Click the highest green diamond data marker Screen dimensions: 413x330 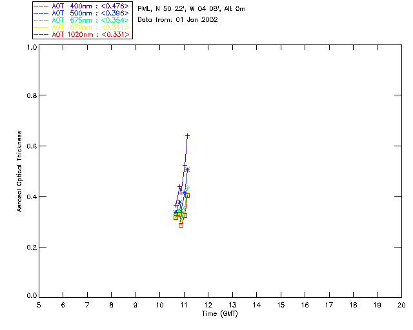pos(187,188)
